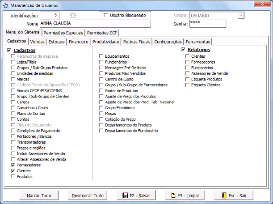Enable the Usuário Bloqueado checkbox
The width and height of the screenshot is (273, 204).
point(105,15)
